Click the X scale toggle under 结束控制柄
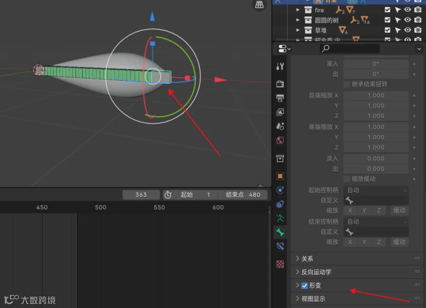This screenshot has width=426, height=308. [x=350, y=242]
